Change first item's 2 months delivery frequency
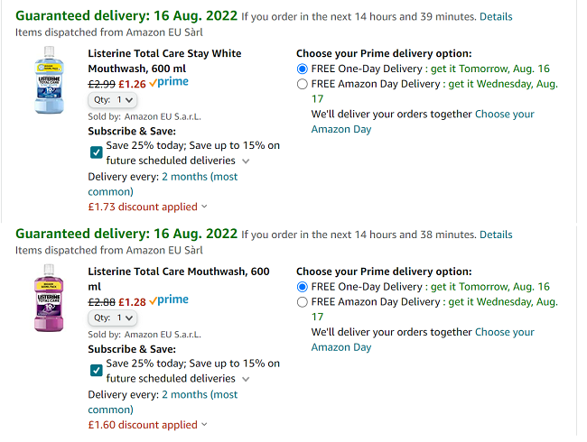This screenshot has height=442, width=587. pos(199,177)
